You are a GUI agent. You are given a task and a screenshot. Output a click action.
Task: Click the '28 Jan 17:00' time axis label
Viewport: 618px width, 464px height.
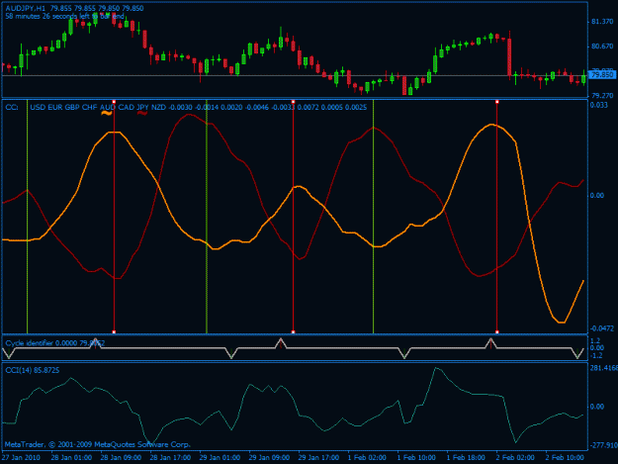[x=170, y=458]
